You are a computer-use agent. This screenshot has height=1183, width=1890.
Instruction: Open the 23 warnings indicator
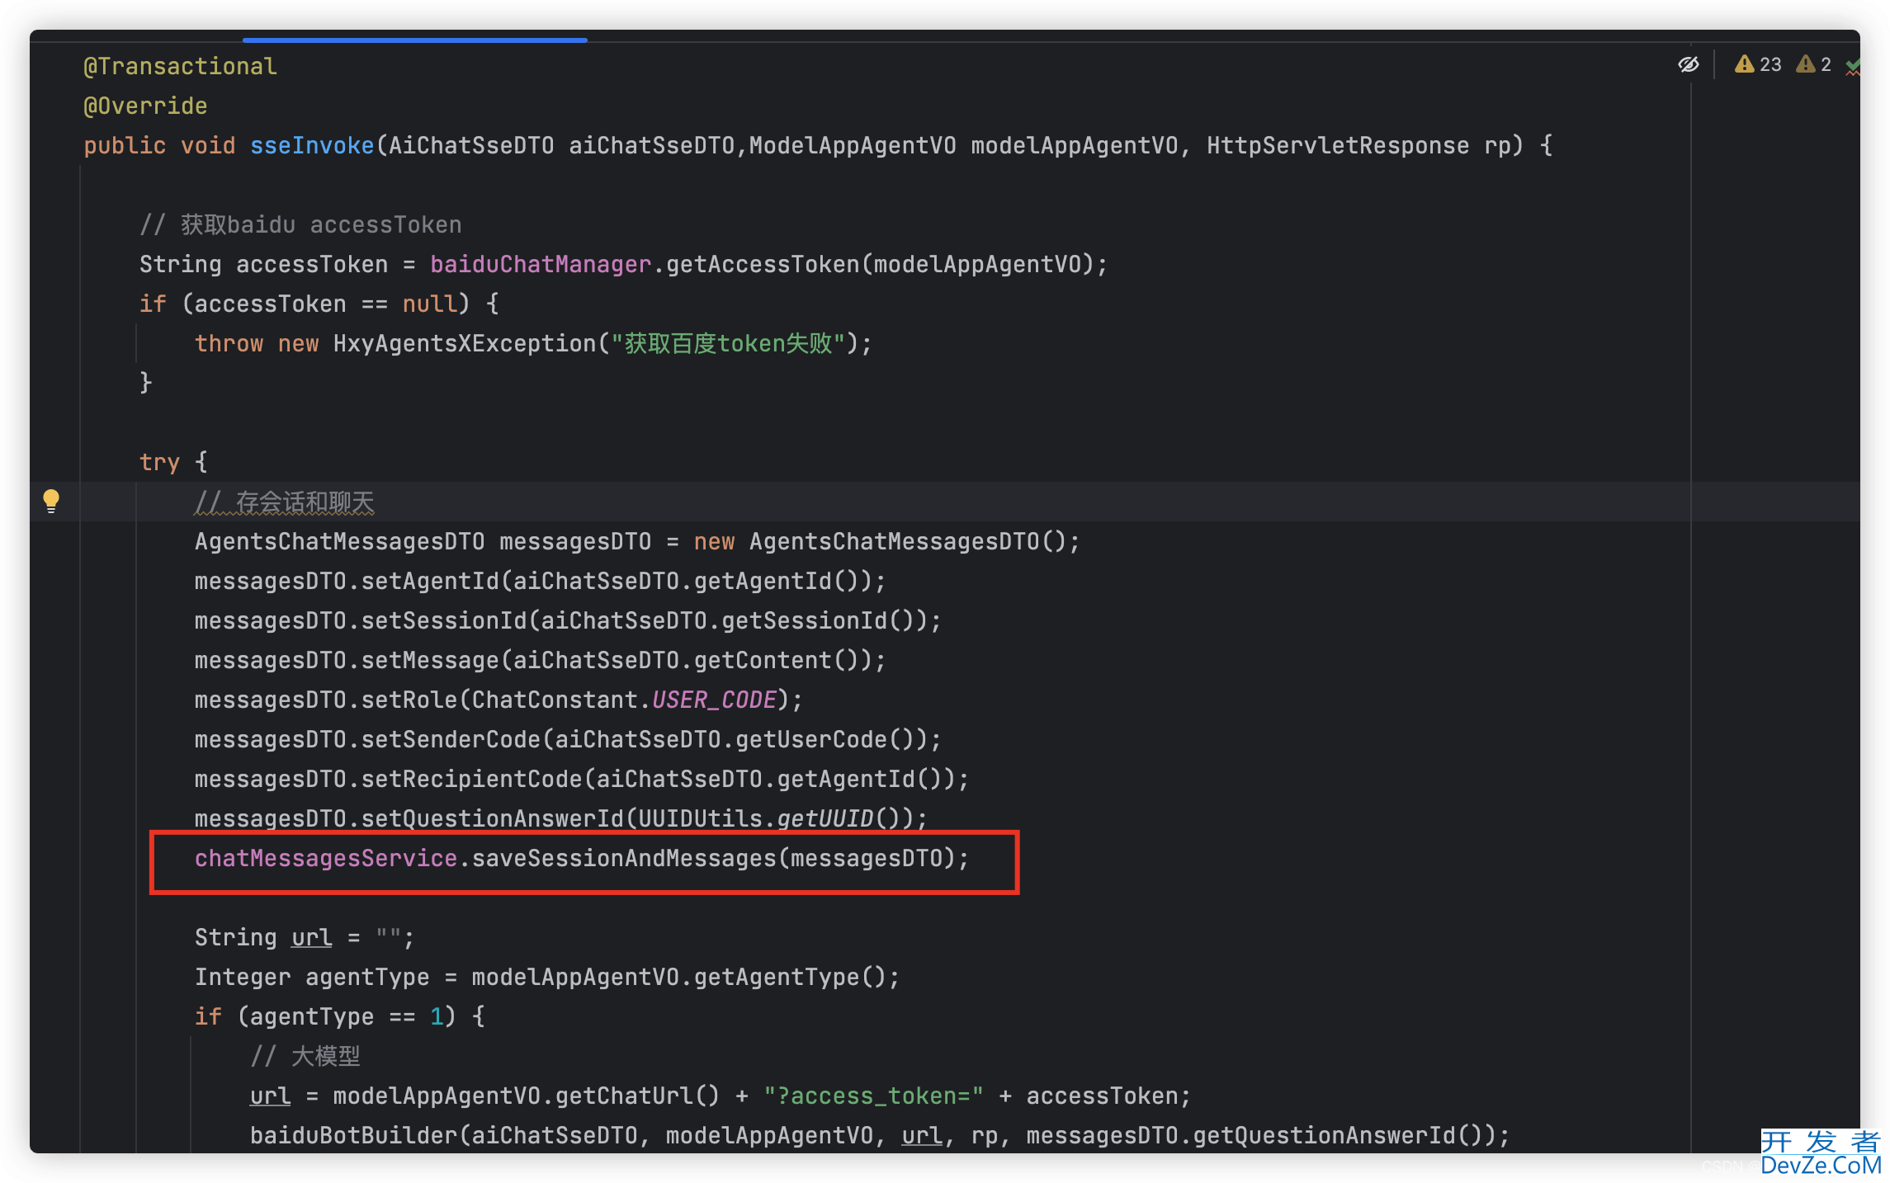[x=1758, y=64]
